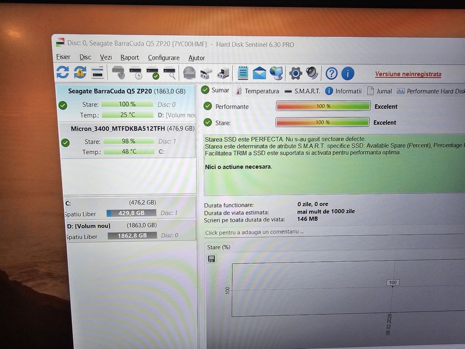
Task: Click the disk with clock toolbar icon
Action: pyautogui.click(x=136, y=73)
